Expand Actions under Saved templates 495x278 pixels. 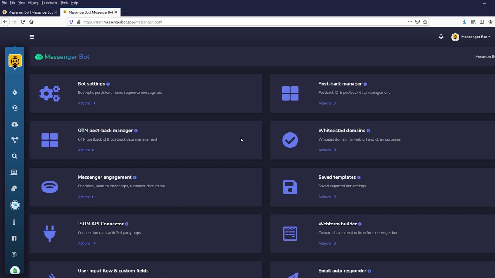(x=327, y=197)
